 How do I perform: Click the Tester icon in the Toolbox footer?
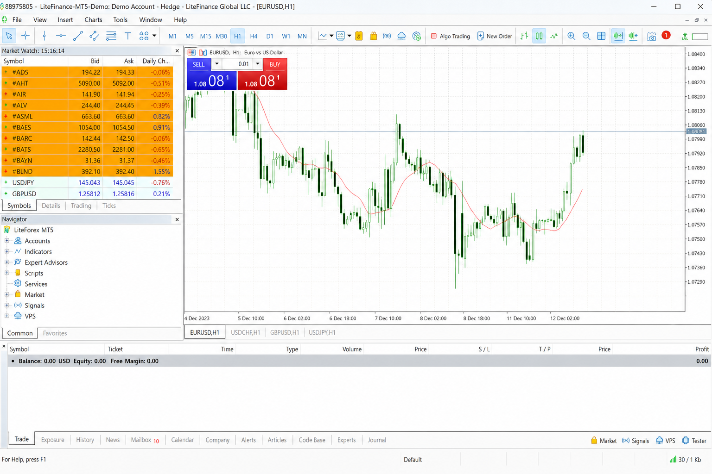(686, 440)
